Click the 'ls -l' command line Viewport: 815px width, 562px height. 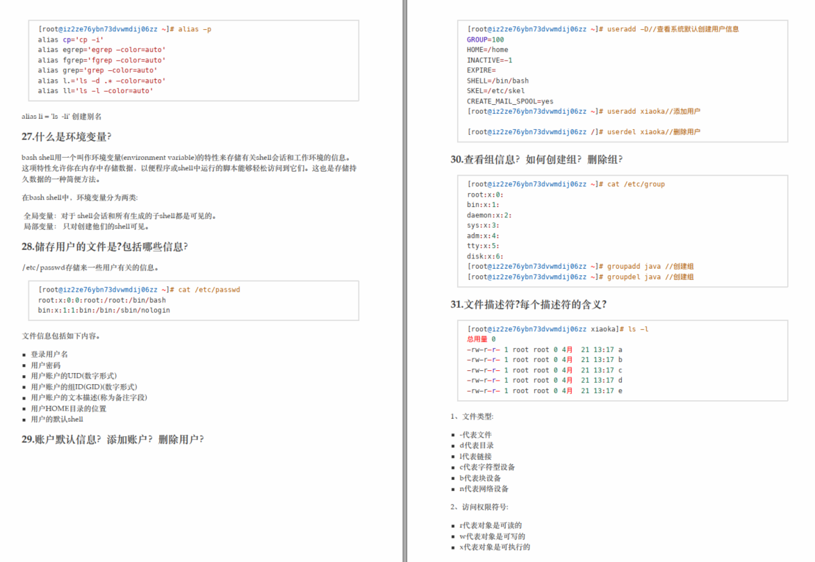[x=558, y=329]
